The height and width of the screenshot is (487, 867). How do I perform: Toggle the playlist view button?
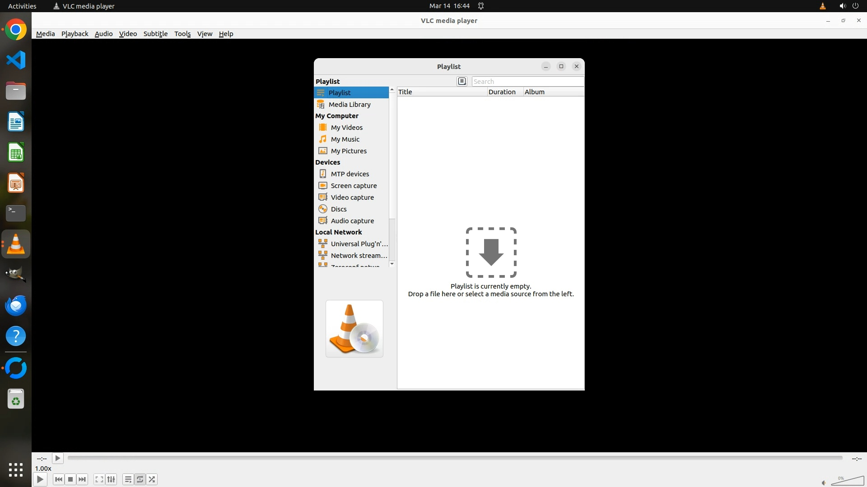(128, 479)
